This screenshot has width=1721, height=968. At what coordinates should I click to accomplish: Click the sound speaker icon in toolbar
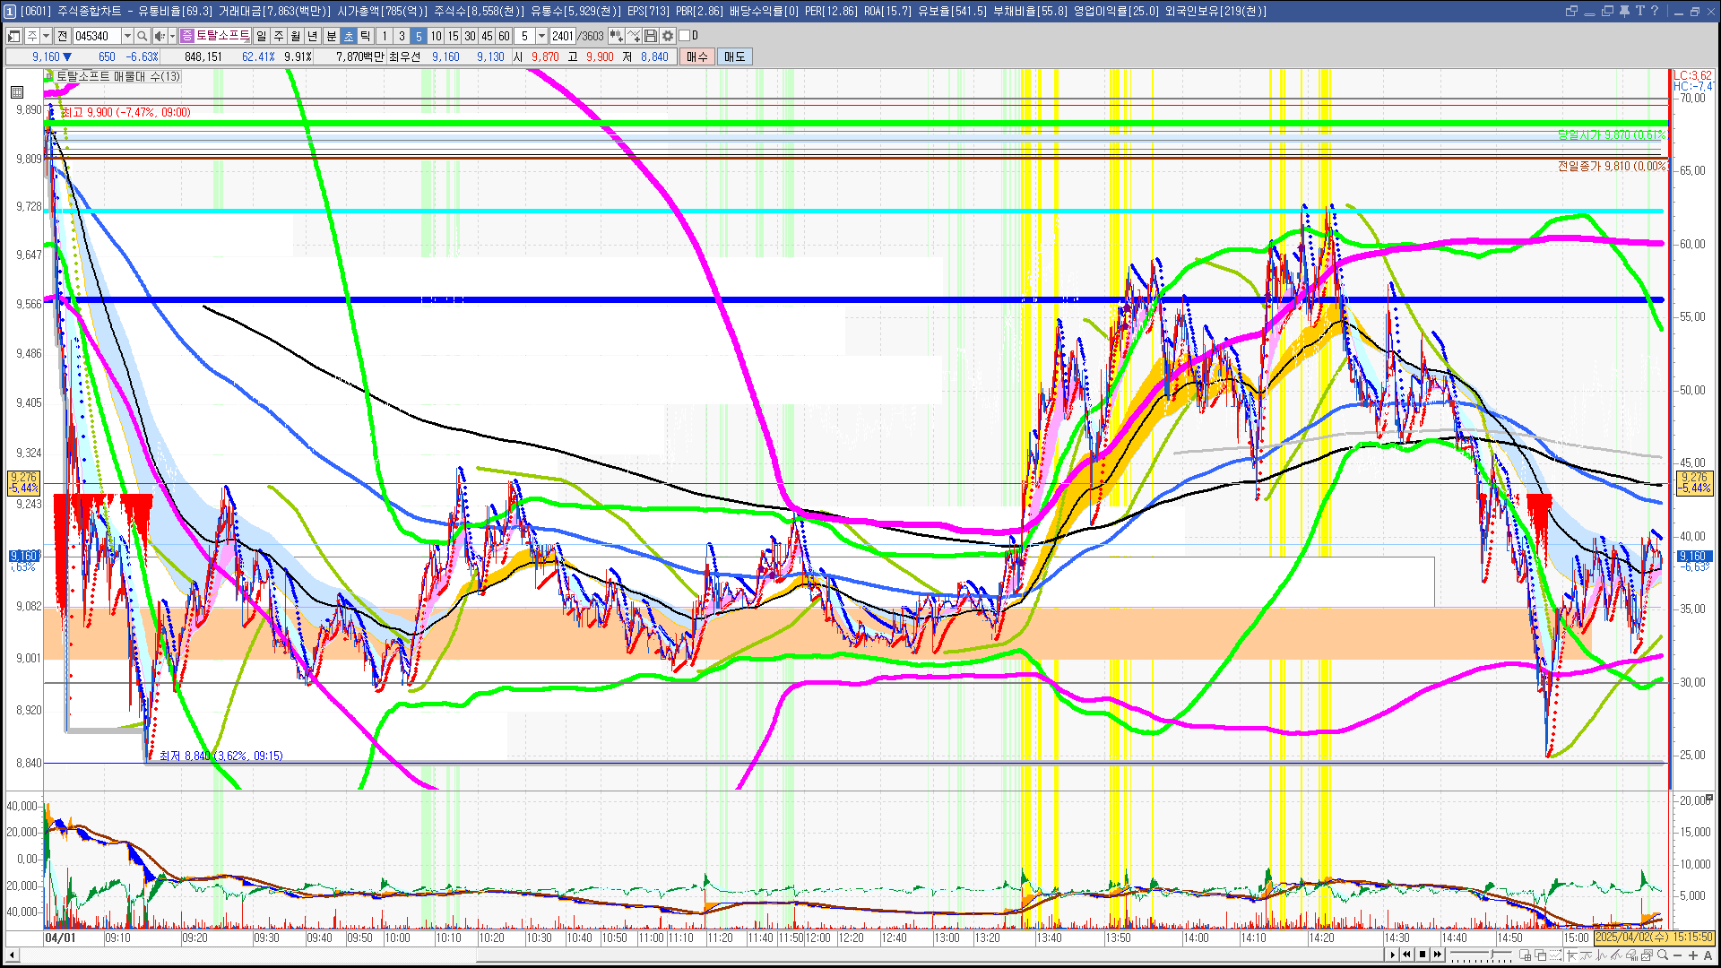(x=159, y=36)
